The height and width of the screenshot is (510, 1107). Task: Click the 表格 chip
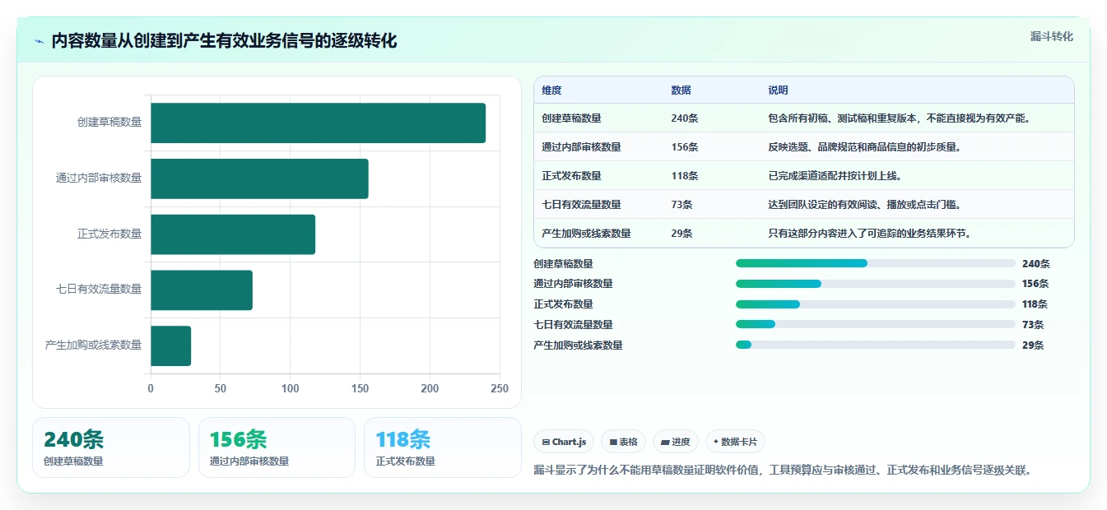pos(623,442)
